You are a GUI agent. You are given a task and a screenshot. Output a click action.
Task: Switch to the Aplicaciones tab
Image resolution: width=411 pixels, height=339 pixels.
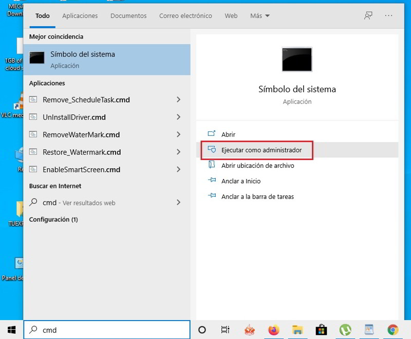click(x=80, y=16)
